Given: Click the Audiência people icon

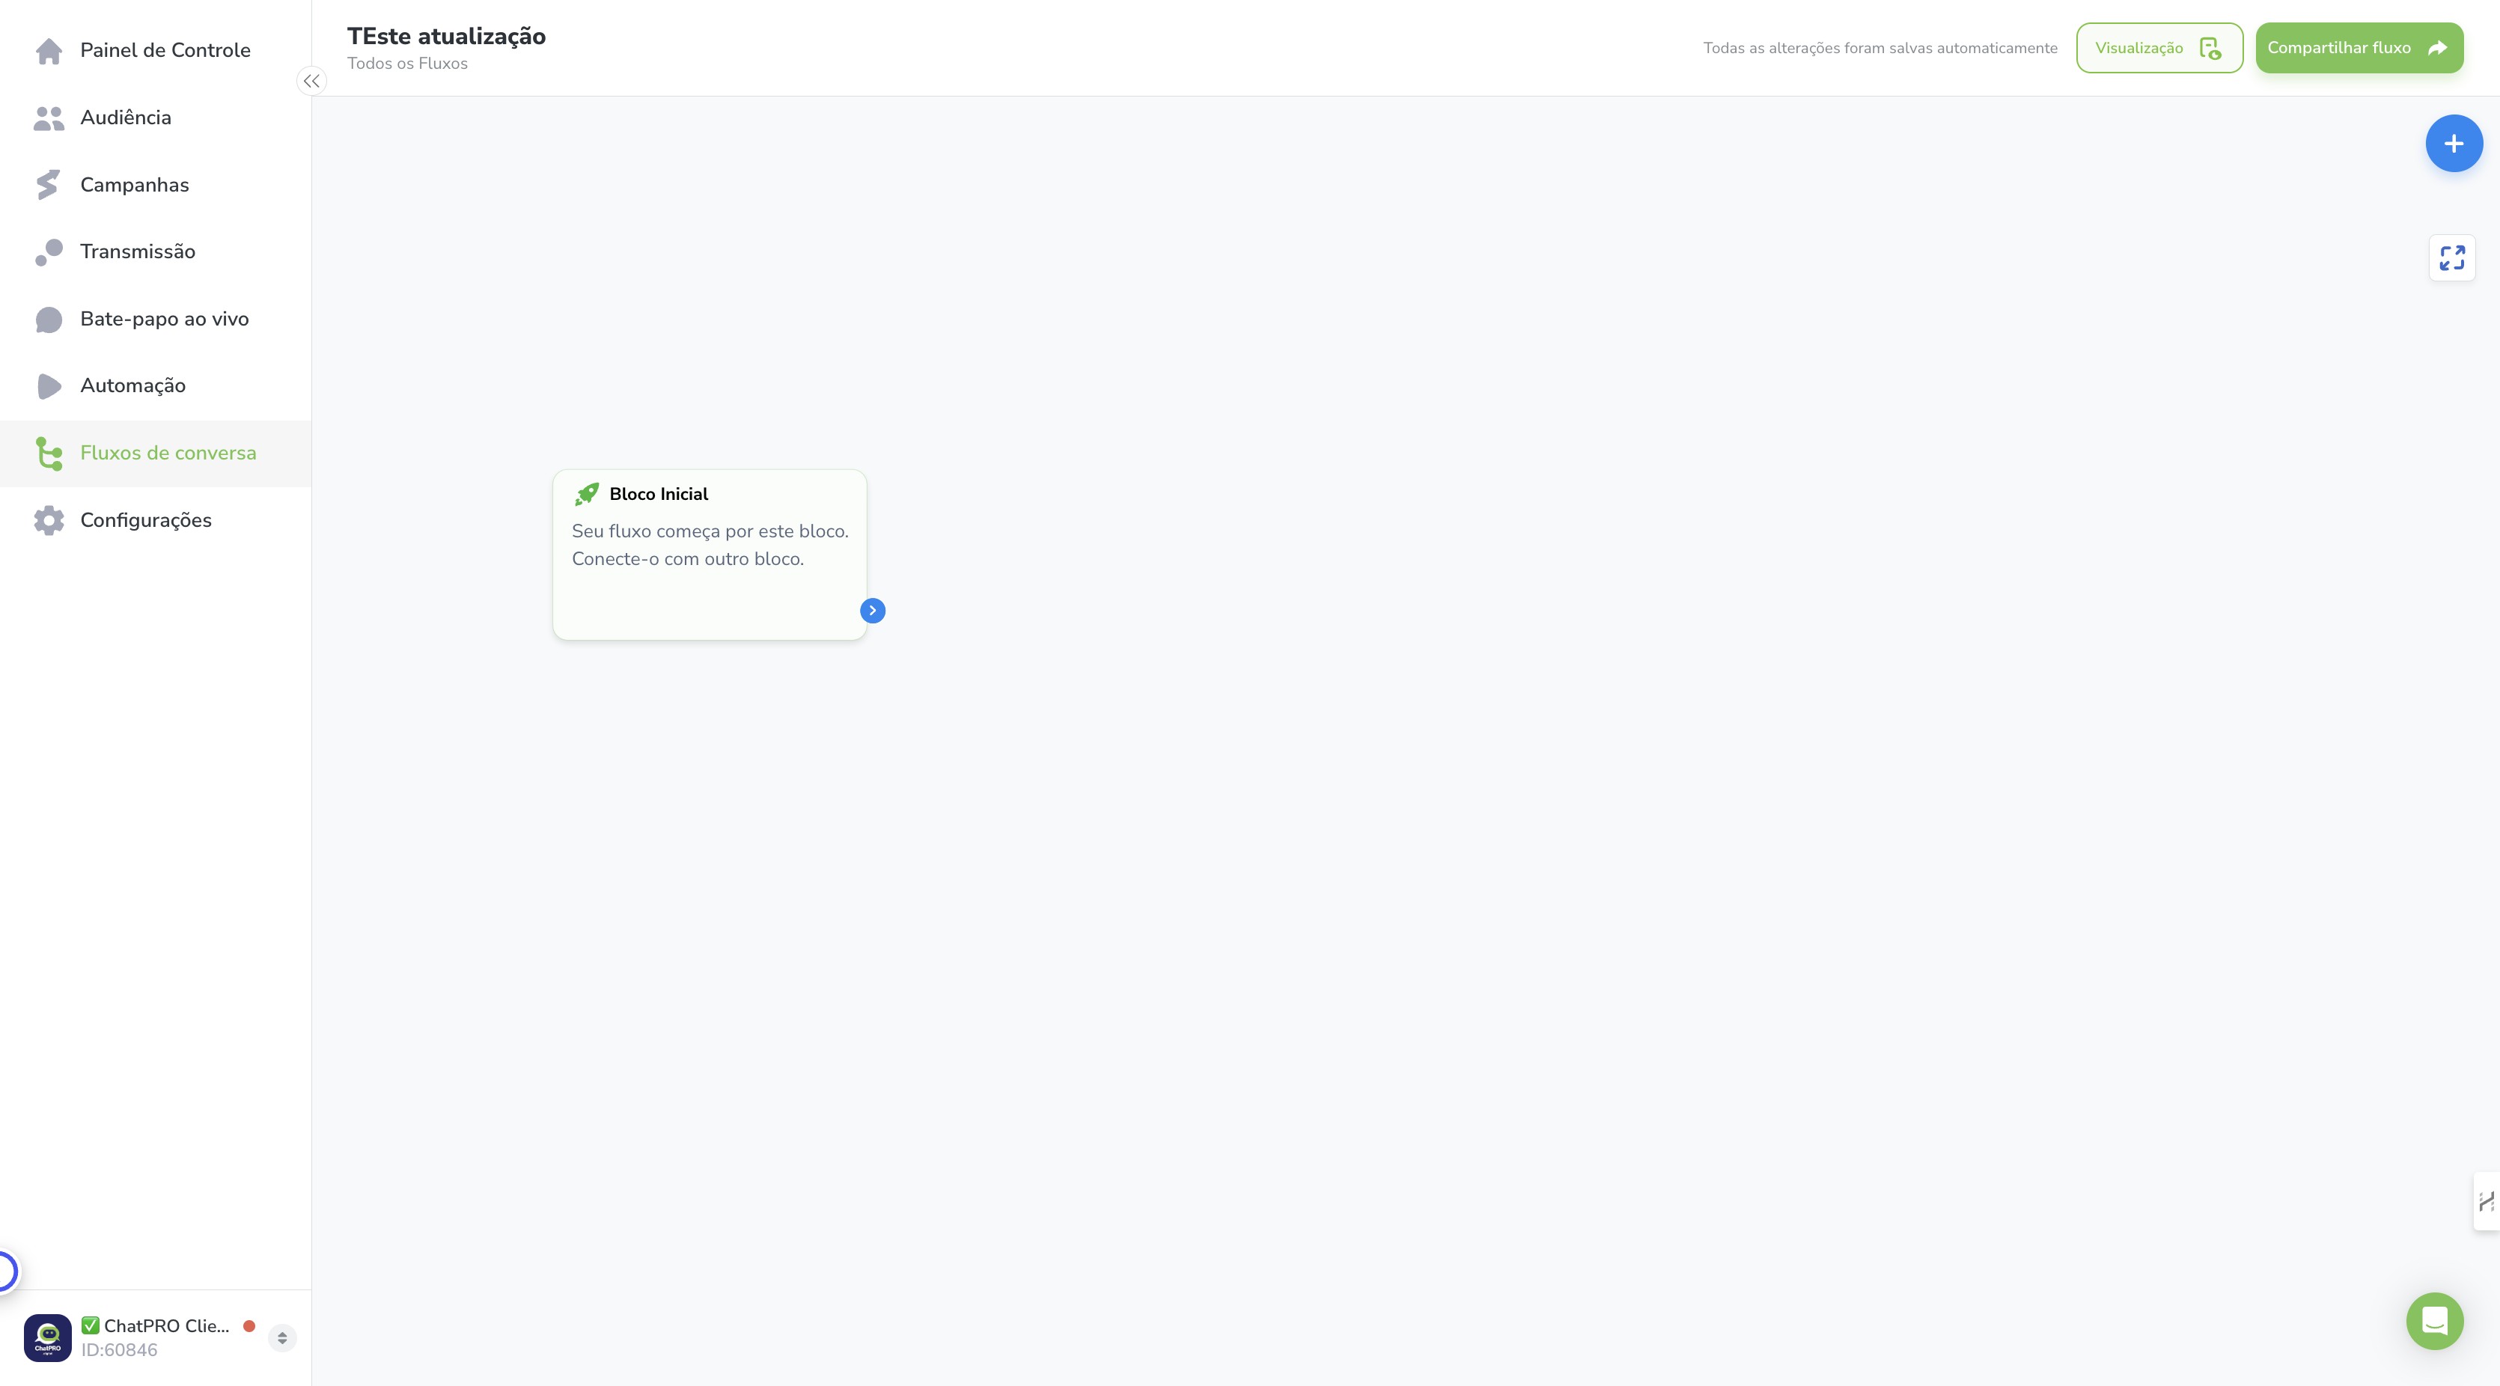Looking at the screenshot, I should [49, 118].
